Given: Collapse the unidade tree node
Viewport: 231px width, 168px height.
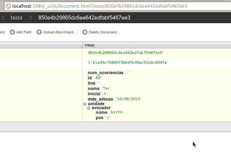Looking at the screenshot, I should coord(85,104).
